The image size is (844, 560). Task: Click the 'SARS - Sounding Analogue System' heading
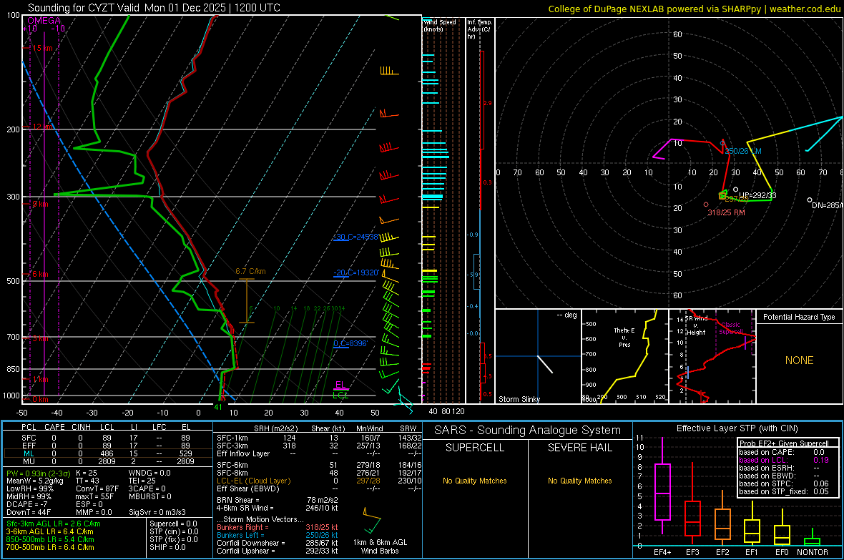point(528,431)
